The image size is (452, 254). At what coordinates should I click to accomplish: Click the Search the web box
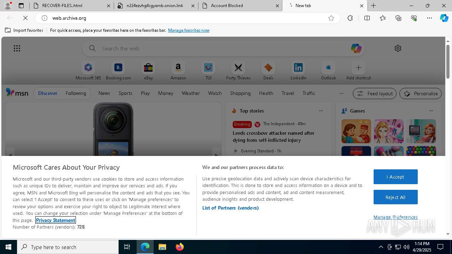pos(223,48)
